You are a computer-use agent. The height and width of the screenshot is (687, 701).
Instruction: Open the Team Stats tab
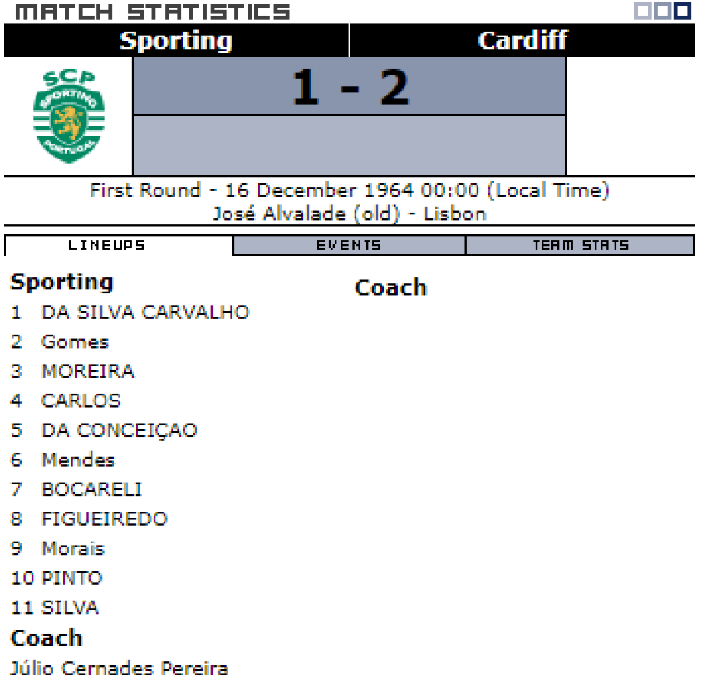(580, 245)
